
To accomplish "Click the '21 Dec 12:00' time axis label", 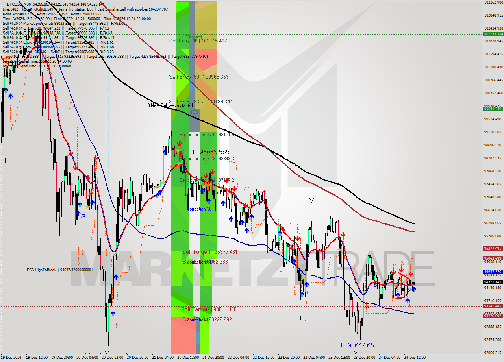I will (188, 358).
